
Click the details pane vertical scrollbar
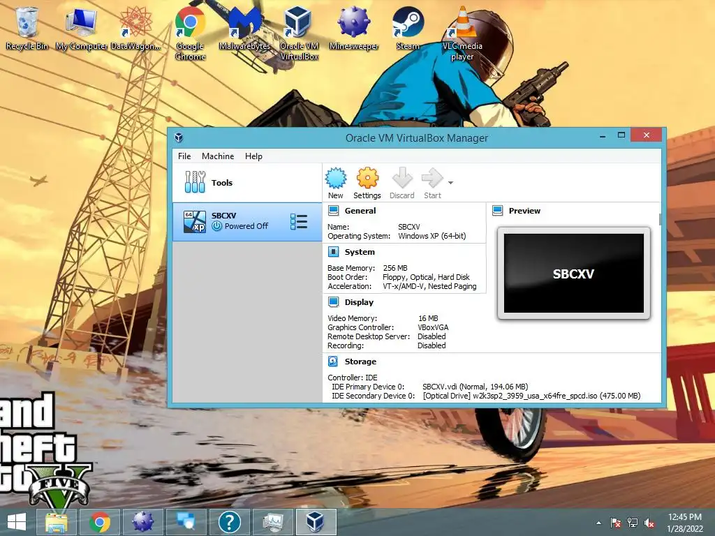[x=660, y=220]
